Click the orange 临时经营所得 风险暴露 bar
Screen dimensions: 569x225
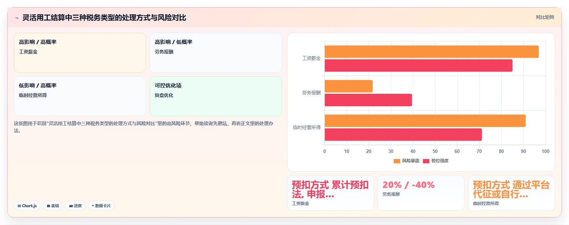(425, 121)
